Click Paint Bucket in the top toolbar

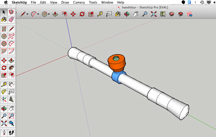click(x=118, y=14)
